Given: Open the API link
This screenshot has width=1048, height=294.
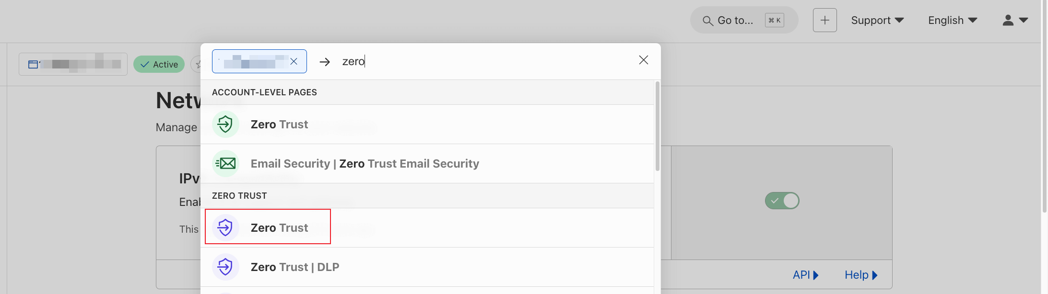Looking at the screenshot, I should point(806,275).
